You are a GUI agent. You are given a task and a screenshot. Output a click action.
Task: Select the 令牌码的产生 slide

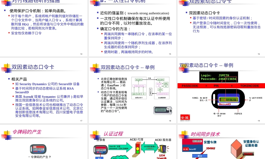tap(44, 142)
